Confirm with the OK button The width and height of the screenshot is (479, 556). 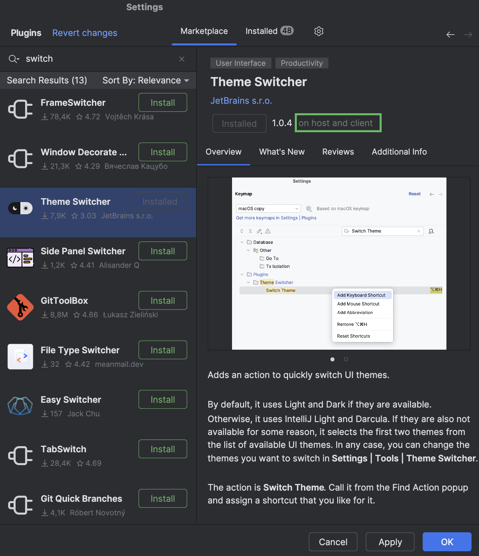click(x=447, y=542)
